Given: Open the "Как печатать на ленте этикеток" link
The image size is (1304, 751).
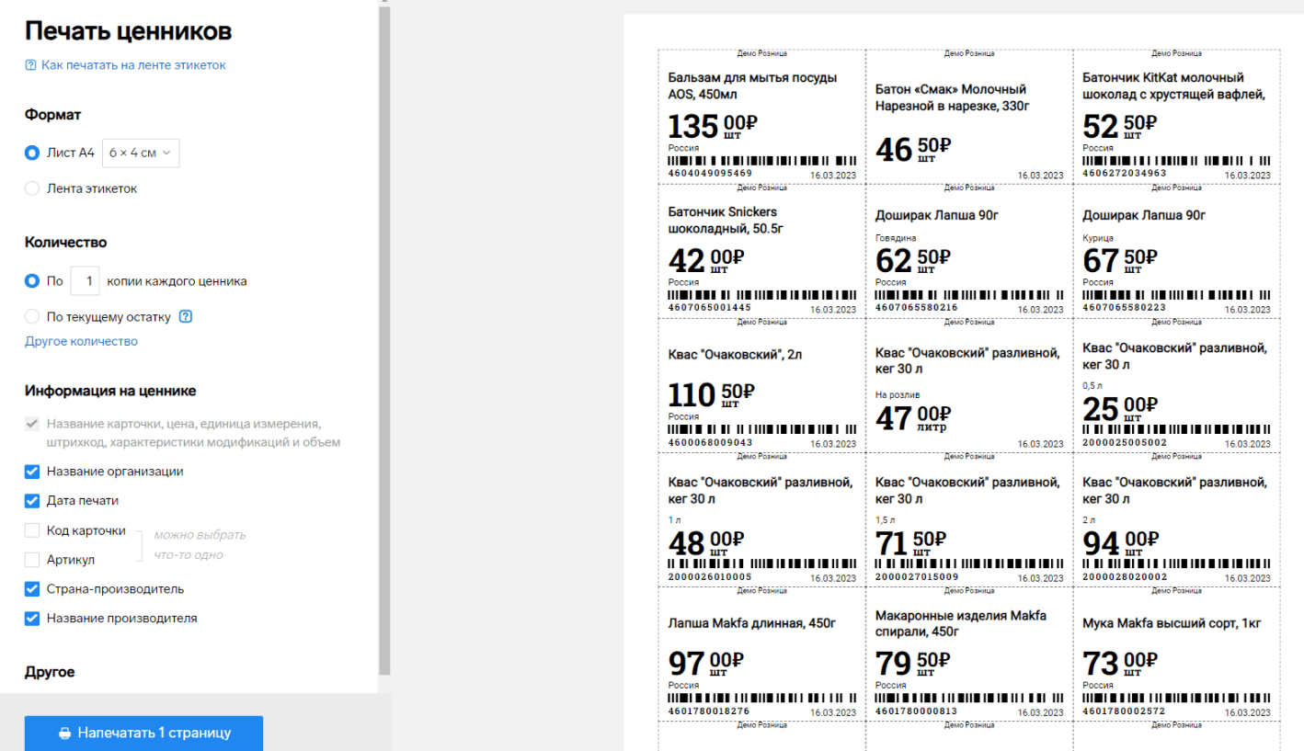Looking at the screenshot, I should point(133,65).
